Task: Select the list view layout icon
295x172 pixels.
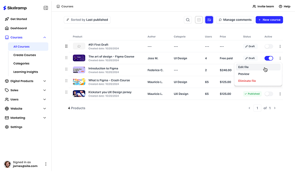Action: [209, 20]
